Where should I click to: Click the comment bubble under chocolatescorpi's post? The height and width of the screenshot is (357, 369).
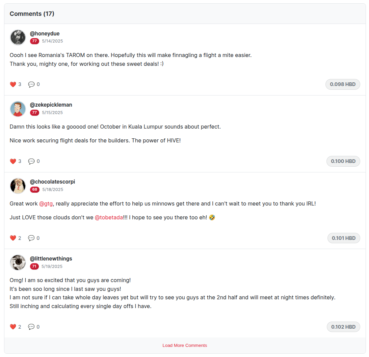[x=31, y=238]
